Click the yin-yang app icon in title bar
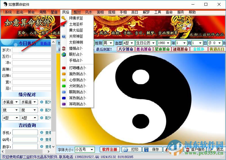 (x=5, y=4)
